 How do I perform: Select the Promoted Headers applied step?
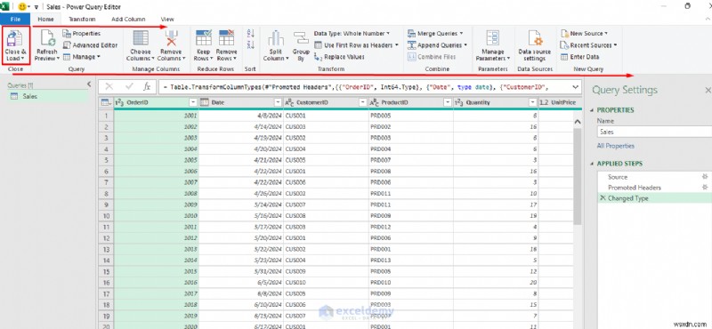click(653, 188)
